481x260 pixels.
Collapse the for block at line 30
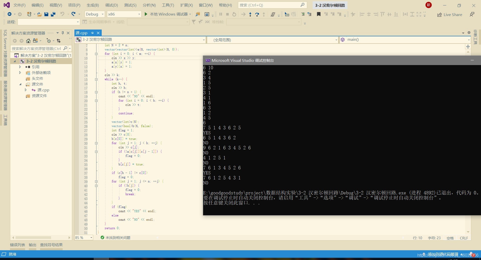coord(96,143)
